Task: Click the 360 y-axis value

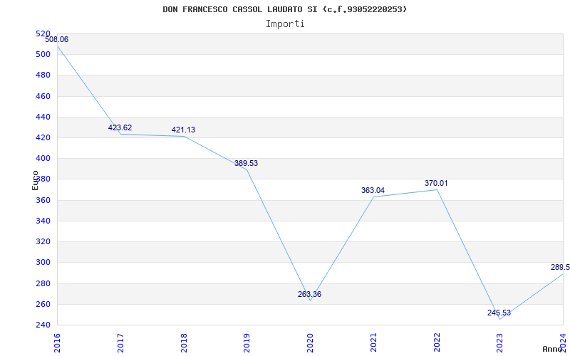Action: point(43,200)
